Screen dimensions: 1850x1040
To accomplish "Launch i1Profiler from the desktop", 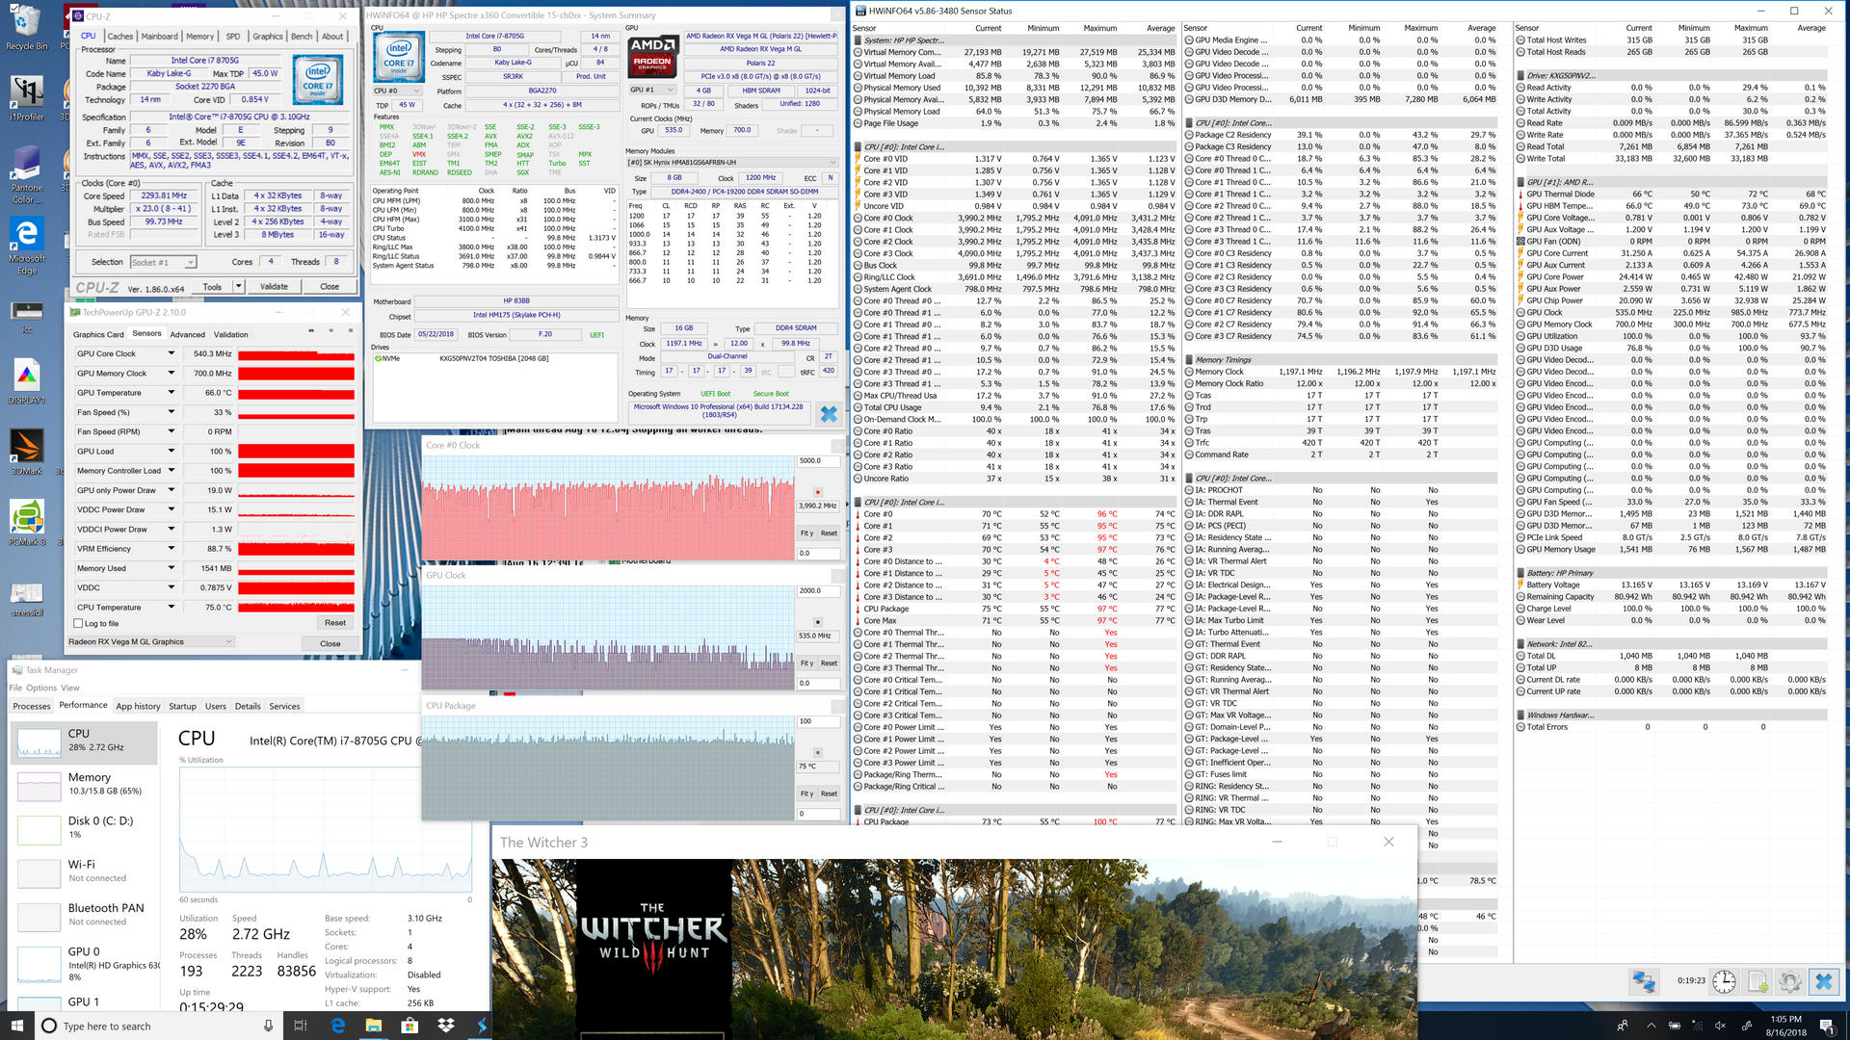I will point(26,98).
